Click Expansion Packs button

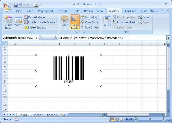(x=125, y=22)
